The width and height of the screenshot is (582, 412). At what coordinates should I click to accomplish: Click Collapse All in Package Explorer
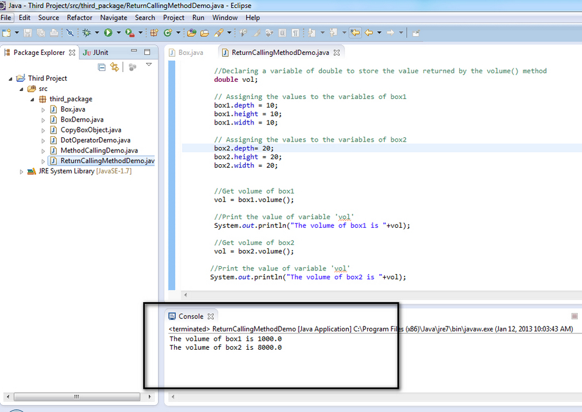101,67
